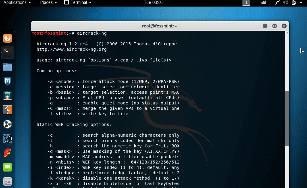Launch Firefox from the dock

tap(7, 38)
